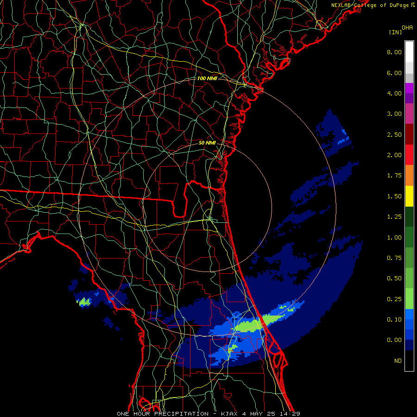Pick the white swatch in the color scale
The image size is (417, 417).
(409, 52)
